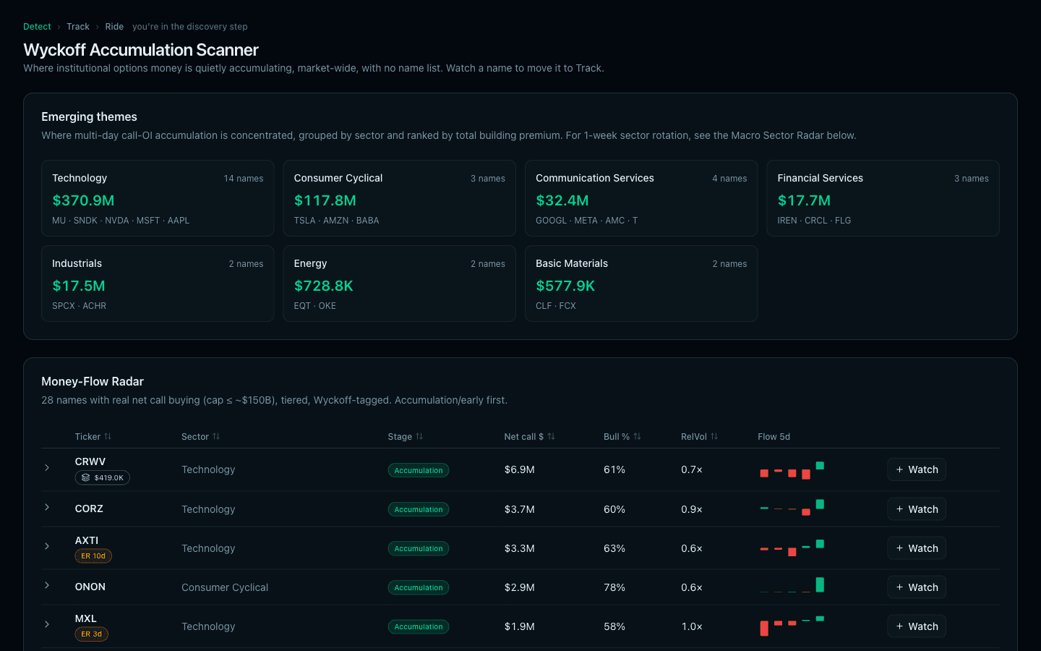Click CORZ Accumulation stage tag
This screenshot has width=1041, height=651.
click(x=419, y=509)
